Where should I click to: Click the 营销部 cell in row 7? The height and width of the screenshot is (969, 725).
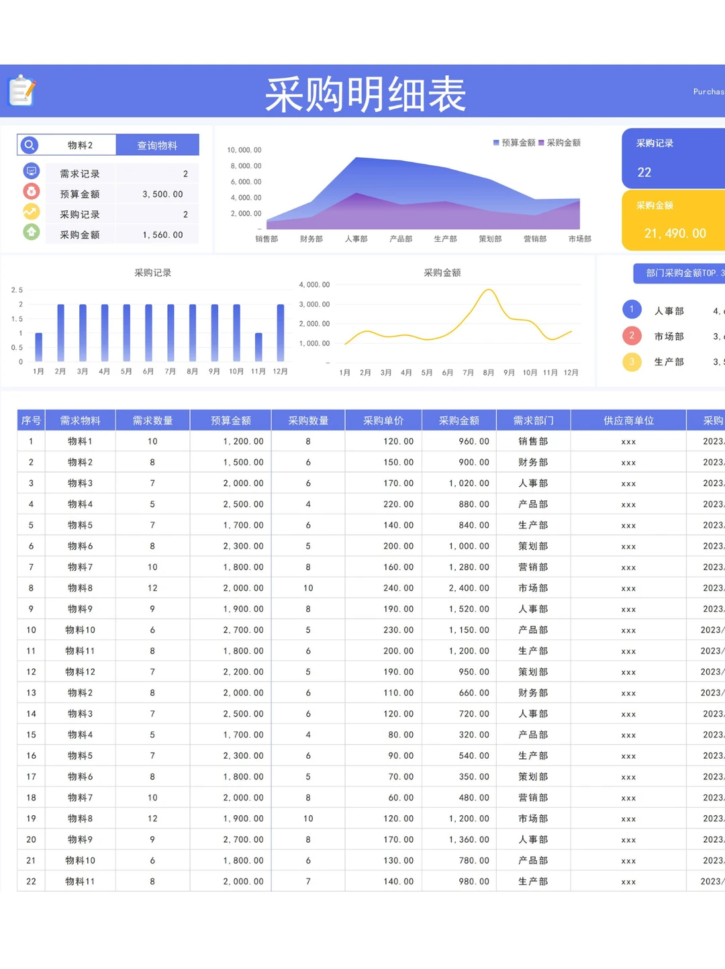[533, 567]
